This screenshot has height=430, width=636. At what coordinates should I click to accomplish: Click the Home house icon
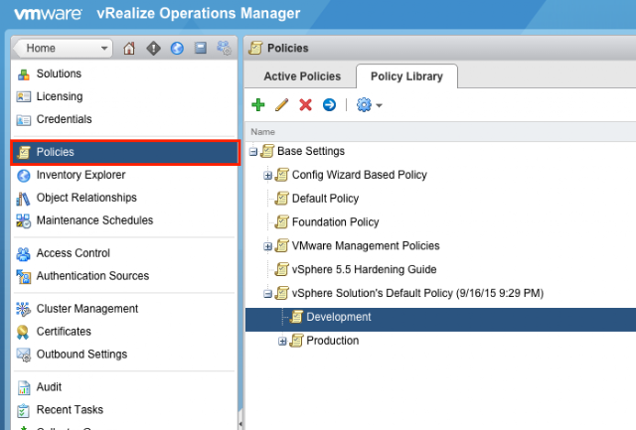click(x=129, y=49)
